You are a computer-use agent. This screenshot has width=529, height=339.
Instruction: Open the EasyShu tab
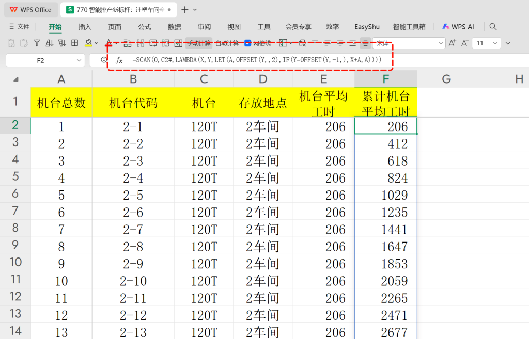point(367,27)
